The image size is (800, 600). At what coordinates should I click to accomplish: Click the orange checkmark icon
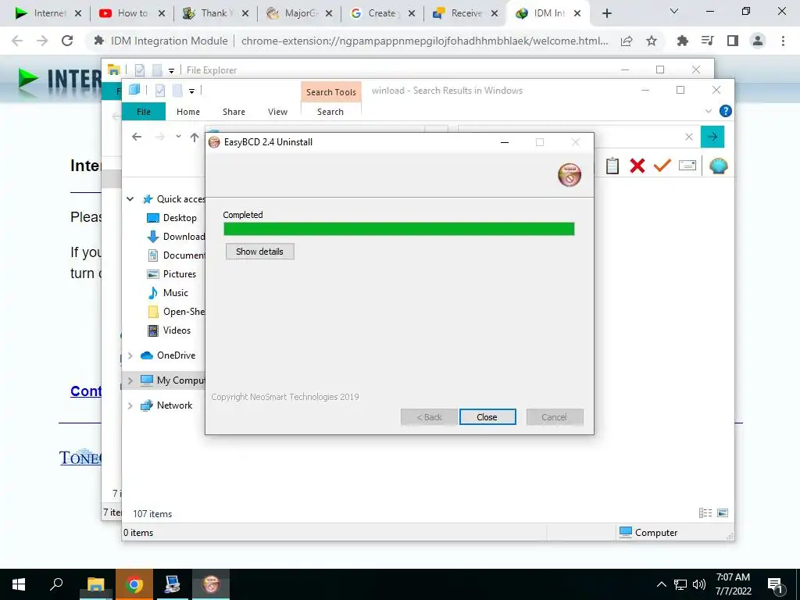click(x=662, y=166)
